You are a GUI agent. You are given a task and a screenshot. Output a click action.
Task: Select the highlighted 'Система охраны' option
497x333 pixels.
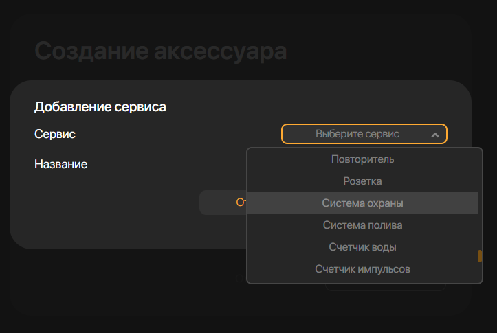point(362,203)
